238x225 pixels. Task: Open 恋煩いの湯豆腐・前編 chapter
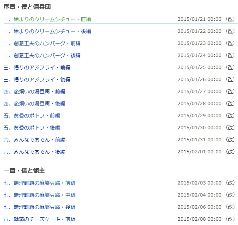tap(34, 91)
